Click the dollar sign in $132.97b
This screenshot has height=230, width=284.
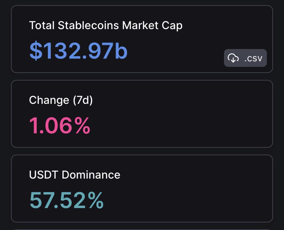[x=35, y=51]
